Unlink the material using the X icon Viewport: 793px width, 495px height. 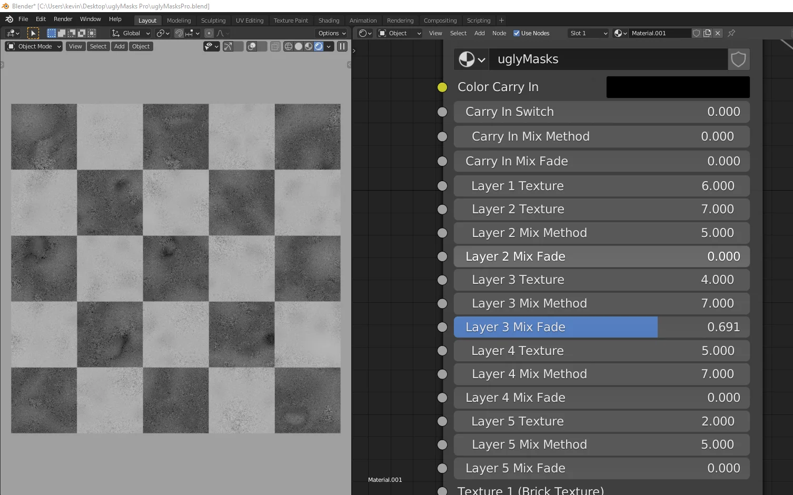(x=718, y=33)
